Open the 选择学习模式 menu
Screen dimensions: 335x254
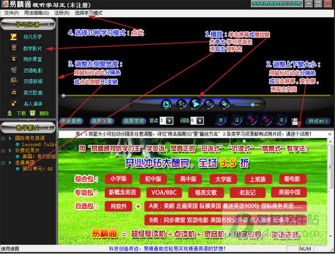click(88, 13)
